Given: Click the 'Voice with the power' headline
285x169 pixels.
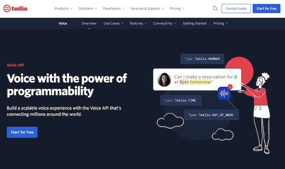Looking at the screenshot, I should pyautogui.click(x=67, y=85).
